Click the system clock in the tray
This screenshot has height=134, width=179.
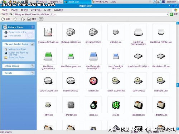pos(171,2)
